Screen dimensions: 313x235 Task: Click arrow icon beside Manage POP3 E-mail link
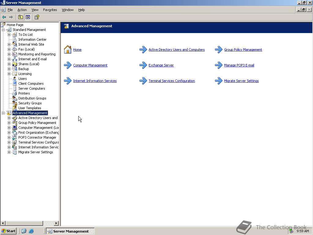[219, 65]
